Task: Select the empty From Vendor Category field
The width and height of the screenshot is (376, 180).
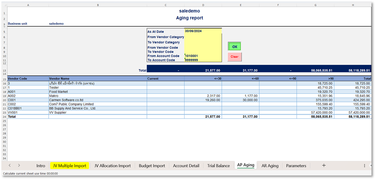Action: [203, 37]
